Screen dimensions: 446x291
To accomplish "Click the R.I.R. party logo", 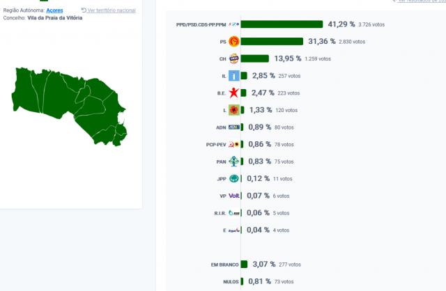I will [x=234, y=213].
